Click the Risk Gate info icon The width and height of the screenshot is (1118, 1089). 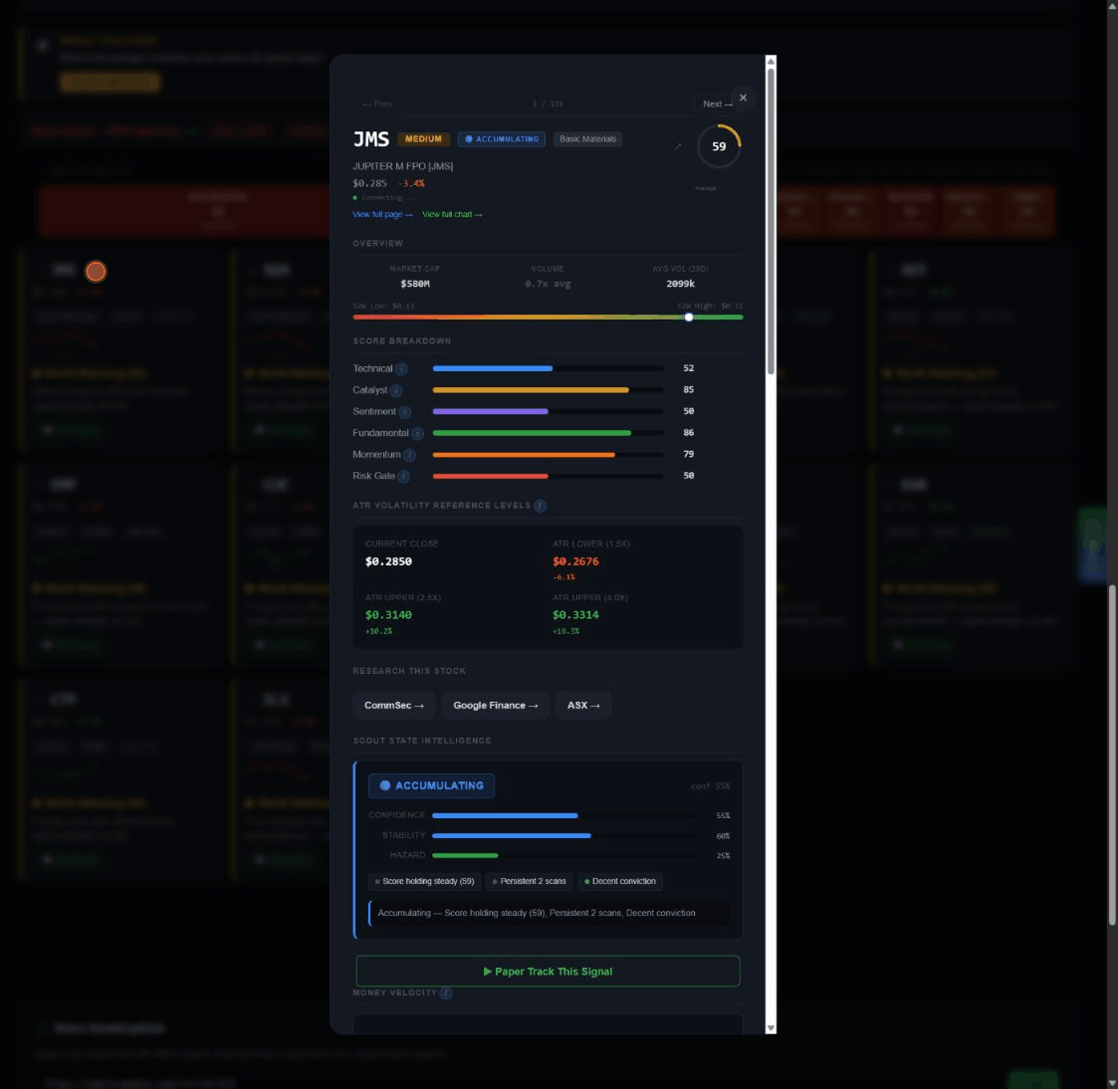[x=404, y=475]
